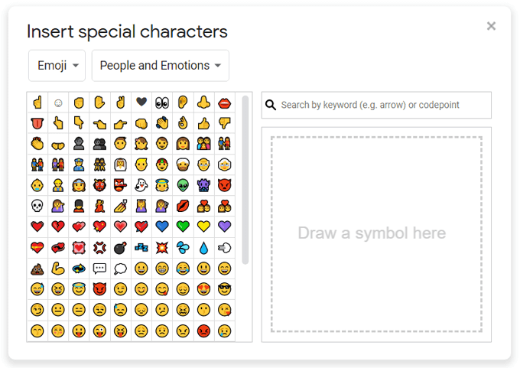Select the face with sunglasses emoji
Viewport: 520px width, 368px height.
coord(224,289)
